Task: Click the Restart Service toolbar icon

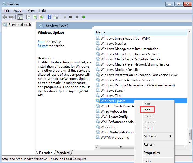Action: coord(83,17)
